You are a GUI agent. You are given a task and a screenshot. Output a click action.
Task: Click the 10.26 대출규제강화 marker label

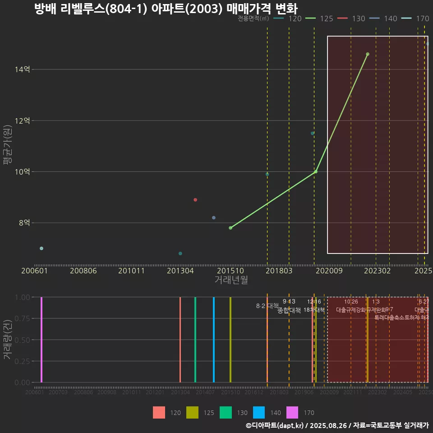[351, 306]
